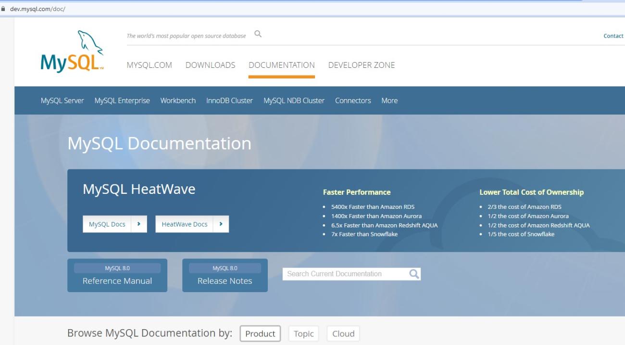The height and width of the screenshot is (345, 625).
Task: Go to MYSQL.COM in top navigation
Action: (x=149, y=65)
